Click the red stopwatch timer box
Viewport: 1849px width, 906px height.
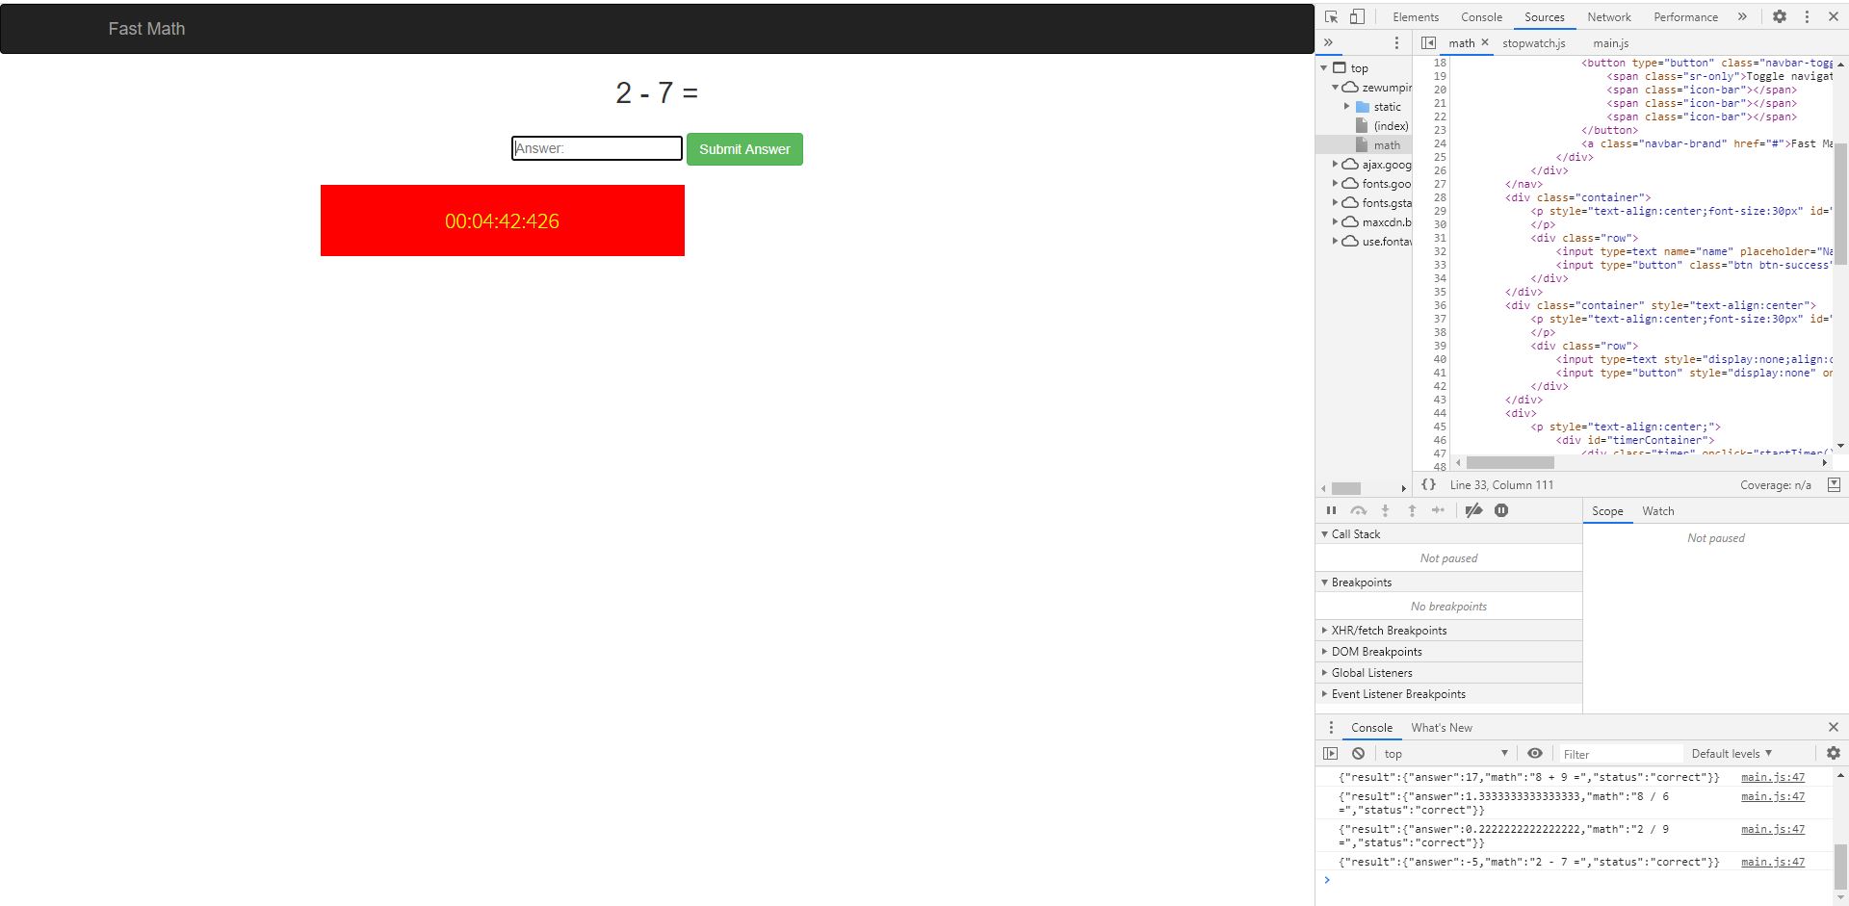[x=503, y=220]
